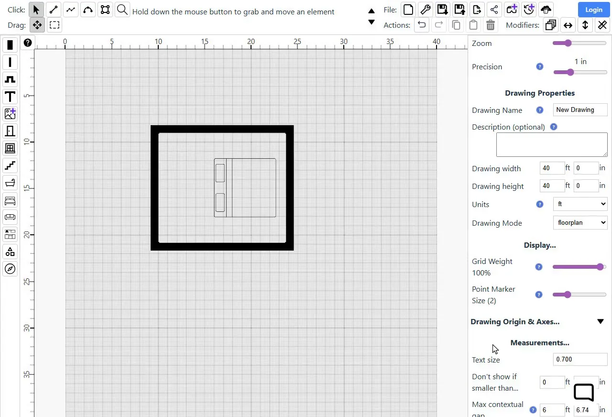Choose the move drag mode
The image size is (612, 417).
coord(37,25)
